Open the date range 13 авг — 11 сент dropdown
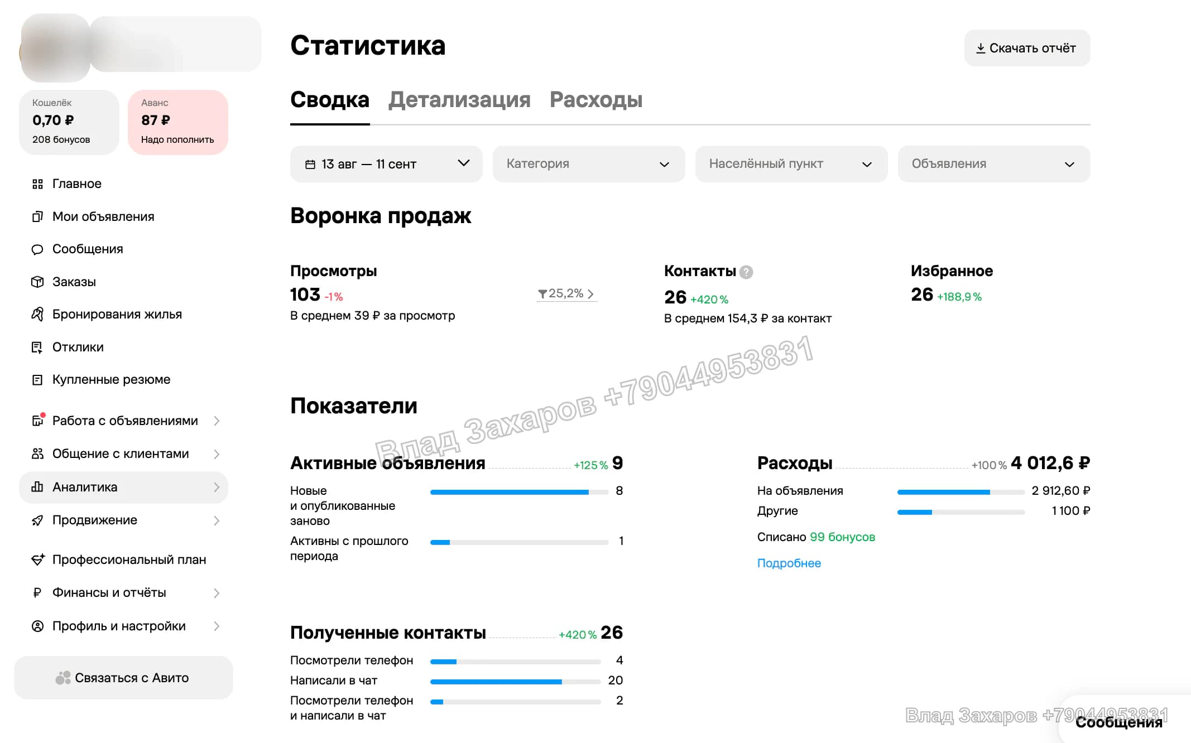Screen dimensions: 1191x743 pyautogui.click(x=386, y=164)
